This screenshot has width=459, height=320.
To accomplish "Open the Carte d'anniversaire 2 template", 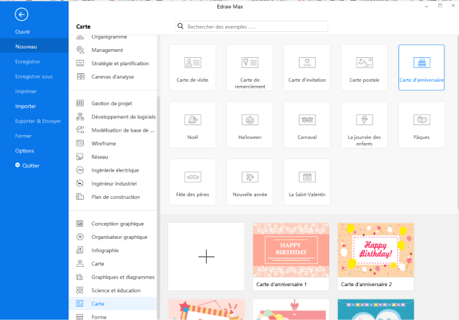I will tap(376, 250).
